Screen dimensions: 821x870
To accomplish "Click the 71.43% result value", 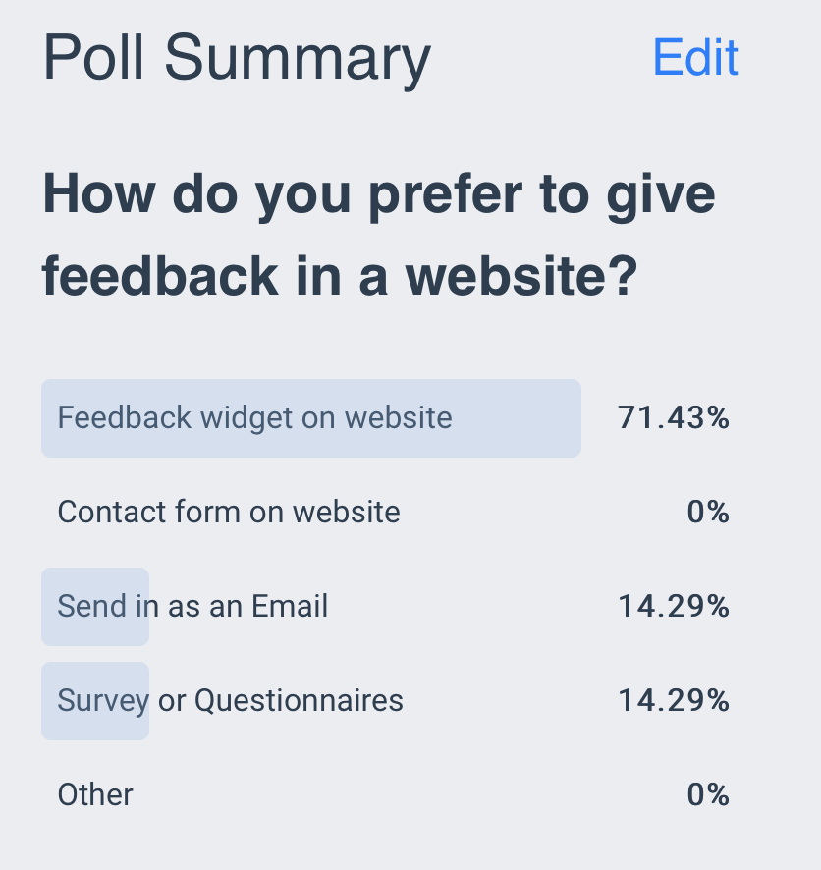I will click(673, 417).
